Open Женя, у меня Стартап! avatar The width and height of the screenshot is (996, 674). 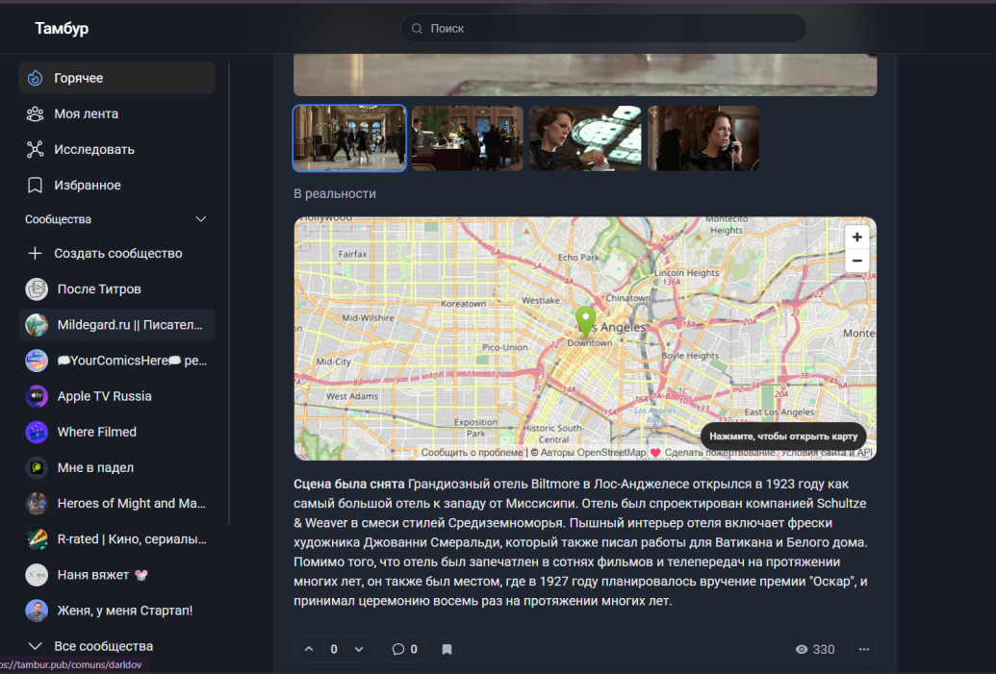pos(37,611)
